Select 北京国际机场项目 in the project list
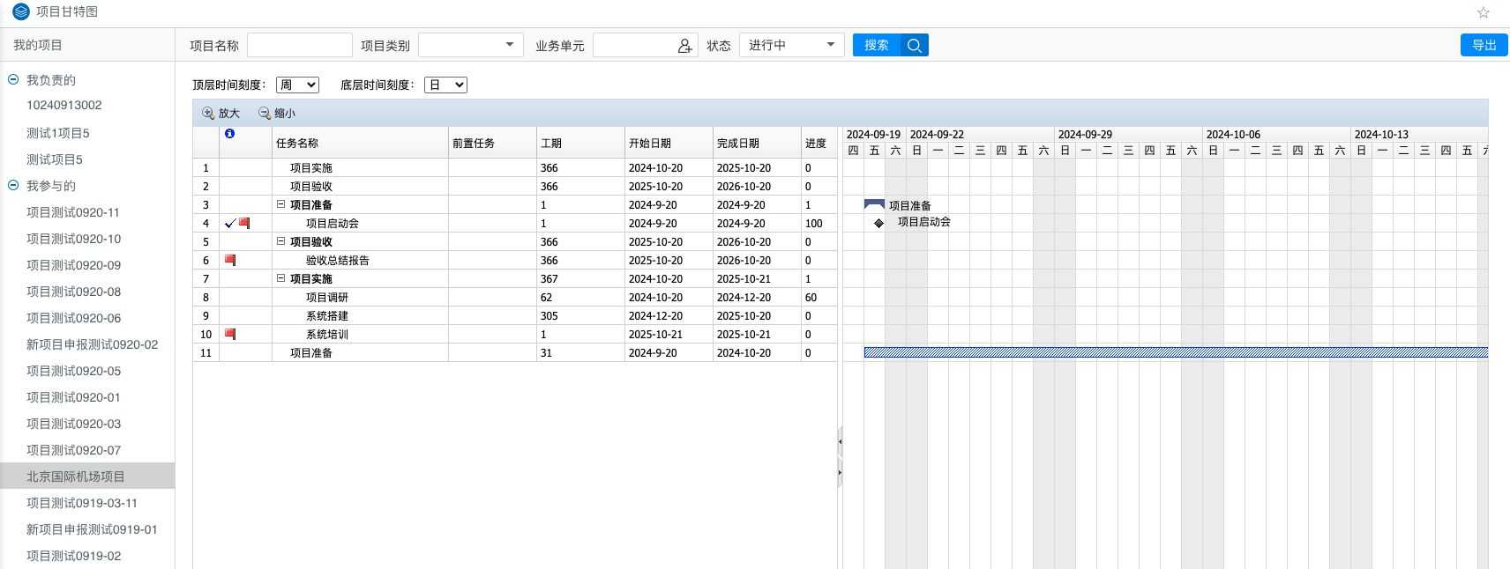Viewport: 1510px width, 569px height. point(76,477)
